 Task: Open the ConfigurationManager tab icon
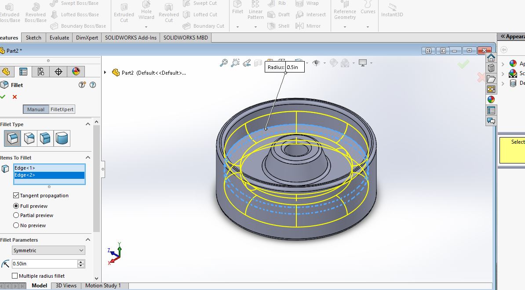41,72
